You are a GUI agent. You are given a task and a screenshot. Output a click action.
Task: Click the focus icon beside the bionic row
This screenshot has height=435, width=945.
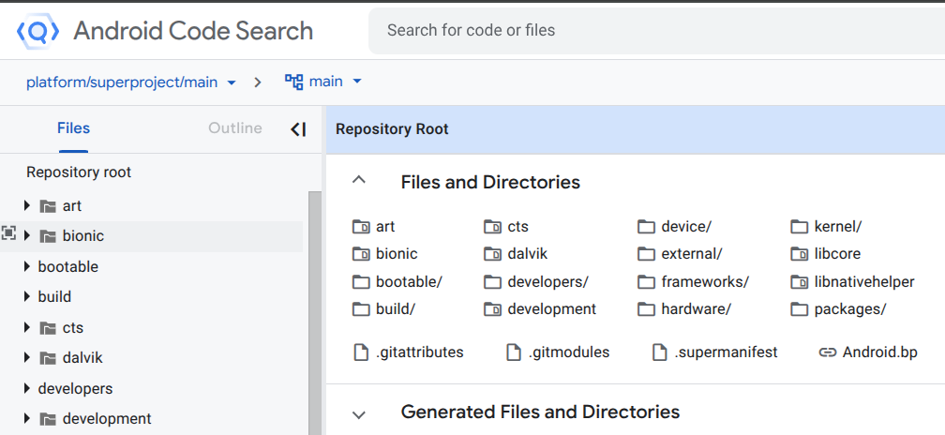tap(8, 233)
